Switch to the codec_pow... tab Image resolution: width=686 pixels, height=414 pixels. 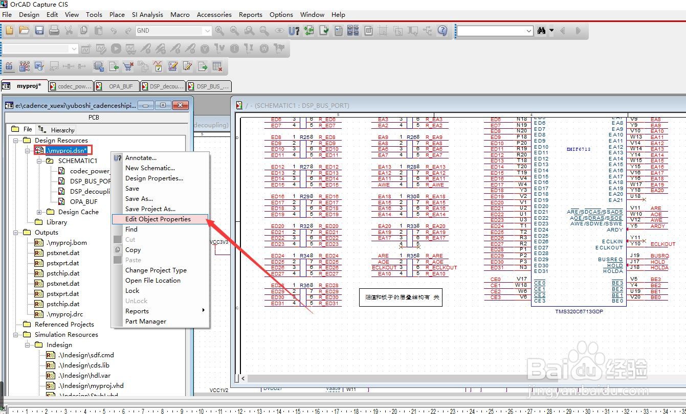pos(71,86)
